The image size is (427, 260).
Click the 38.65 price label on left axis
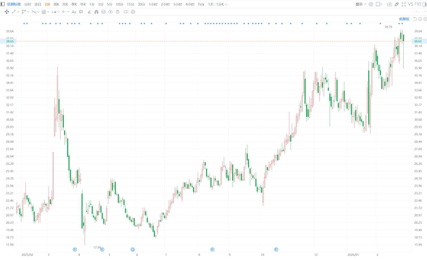click(10, 41)
